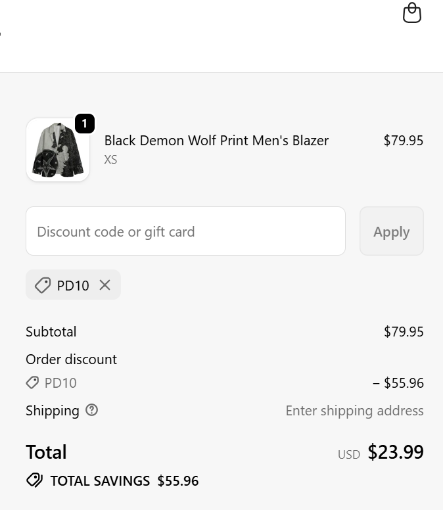Click the small tag icon under Order discount
Screen dimensions: 443x510
click(32, 382)
